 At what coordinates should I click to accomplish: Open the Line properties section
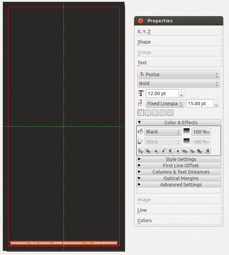click(x=179, y=210)
